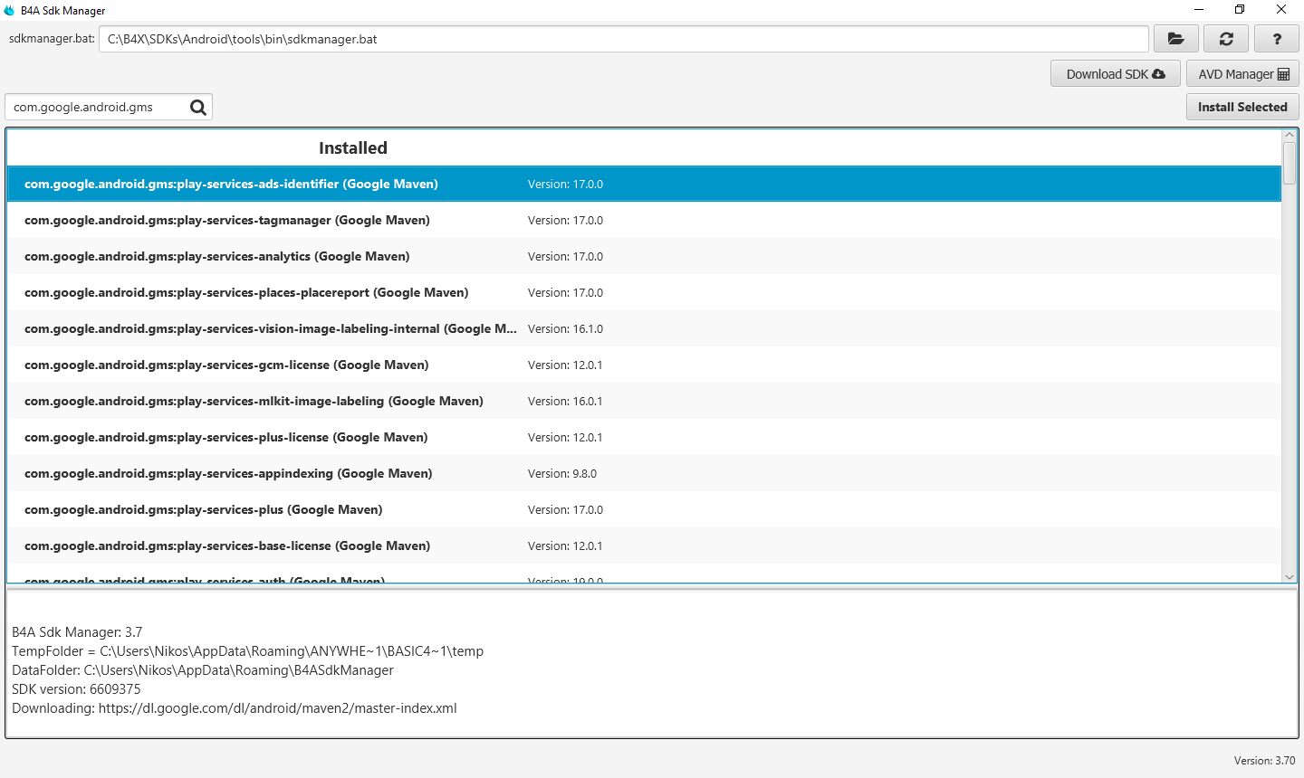The width and height of the screenshot is (1304, 778).
Task: Select play-services-vision-image-labeling-internal row
Action: [x=644, y=328]
